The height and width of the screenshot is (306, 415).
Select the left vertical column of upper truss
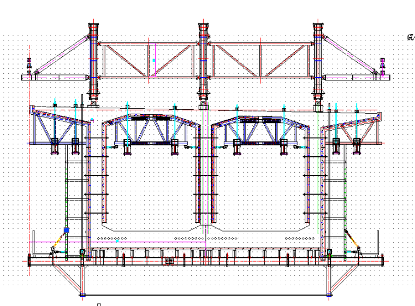[93, 60]
